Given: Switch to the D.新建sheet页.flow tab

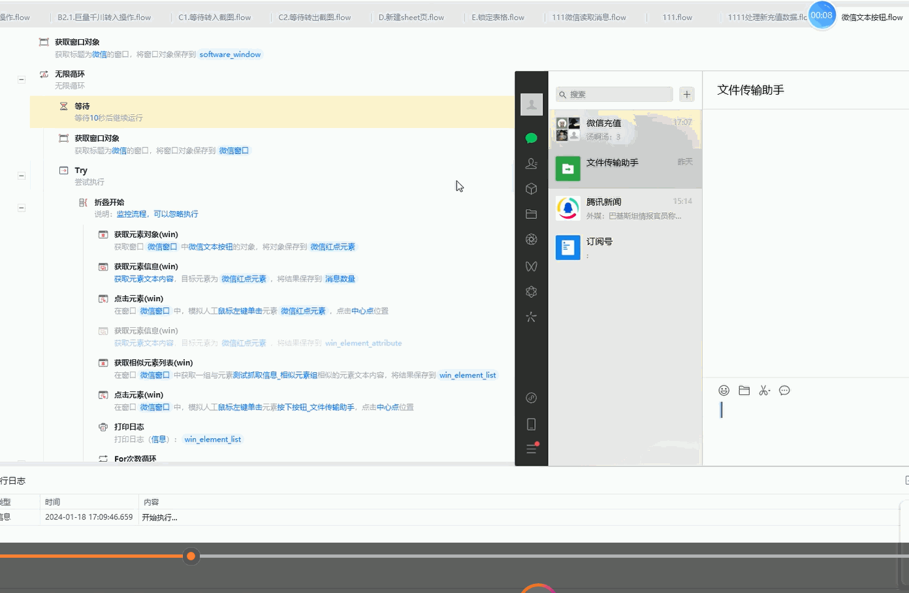Looking at the screenshot, I should (x=411, y=18).
